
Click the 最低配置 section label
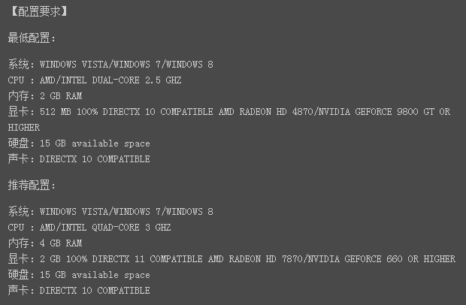(x=32, y=38)
